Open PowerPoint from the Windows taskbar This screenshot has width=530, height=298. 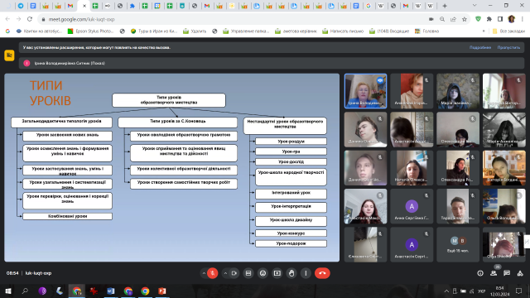coord(162,291)
